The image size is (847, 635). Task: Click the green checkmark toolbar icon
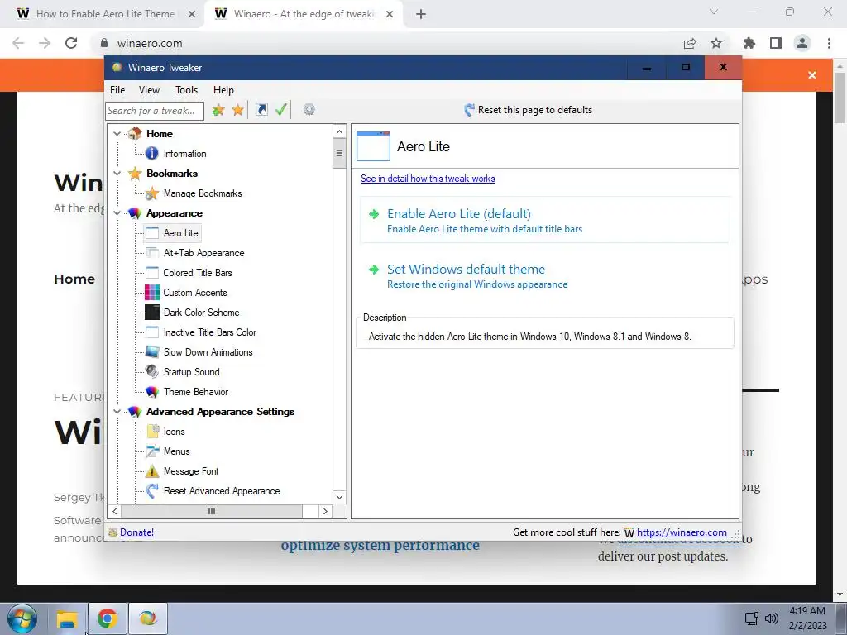coord(281,110)
